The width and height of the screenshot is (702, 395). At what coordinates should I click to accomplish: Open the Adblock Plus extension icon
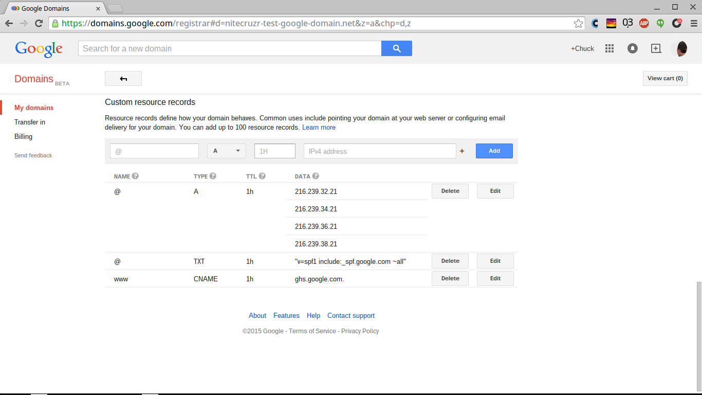point(644,23)
